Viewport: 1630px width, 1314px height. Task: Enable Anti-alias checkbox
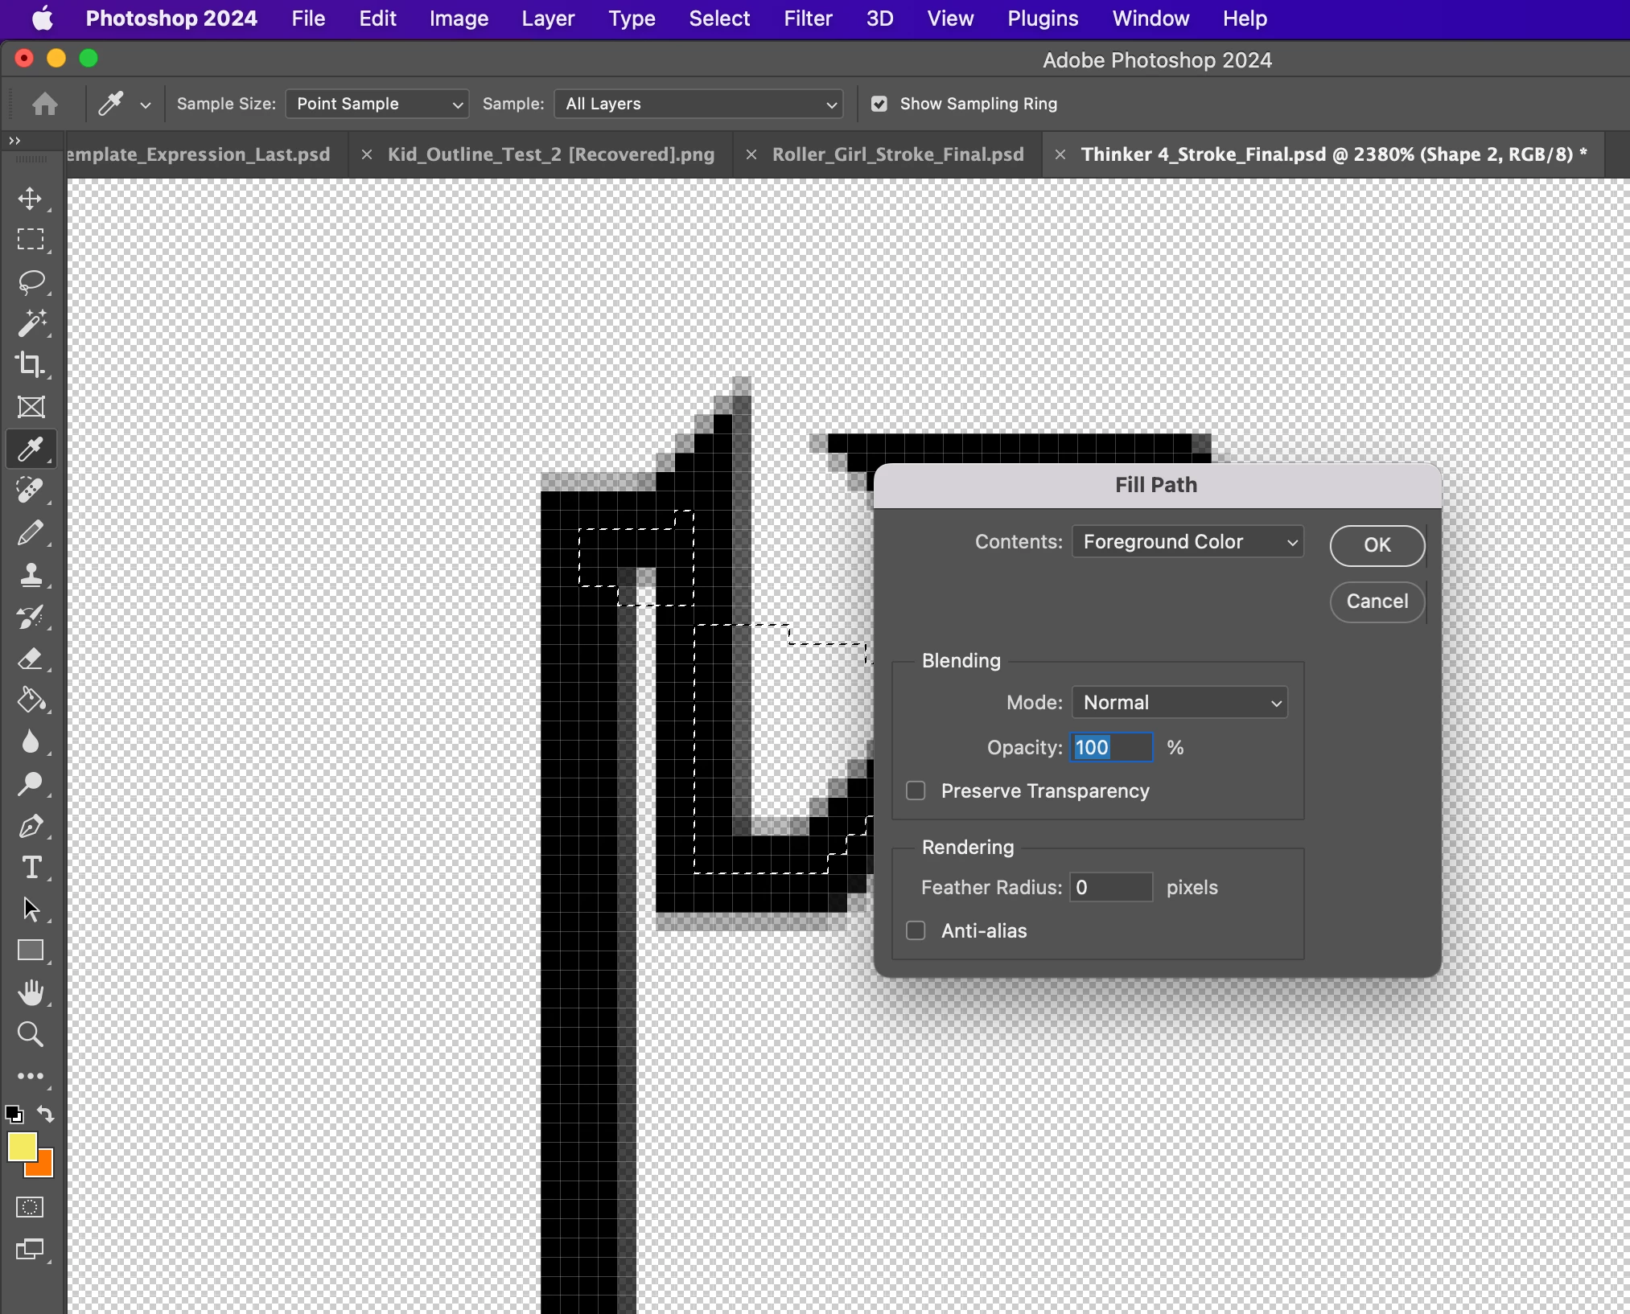point(916,931)
